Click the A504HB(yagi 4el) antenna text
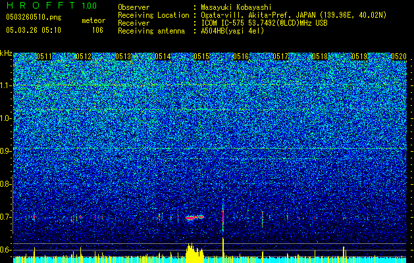 [232, 31]
